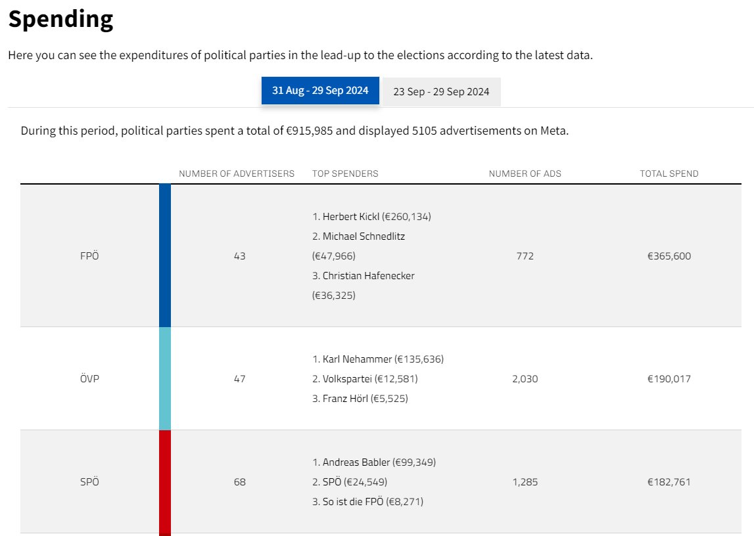Click Franz Hörl (€5,525) entry
Image resolution: width=754 pixels, height=536 pixels.
pyautogui.click(x=360, y=399)
